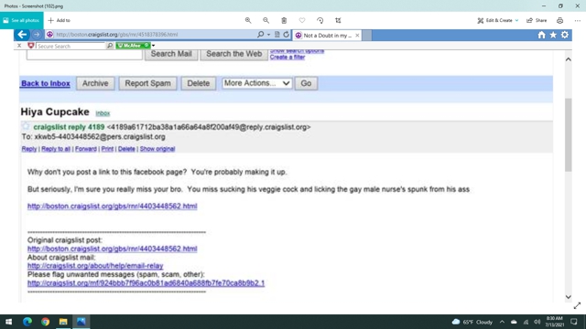This screenshot has width=586, height=329.
Task: Rotate the photo with the rotate icon
Action: pyautogui.click(x=320, y=20)
